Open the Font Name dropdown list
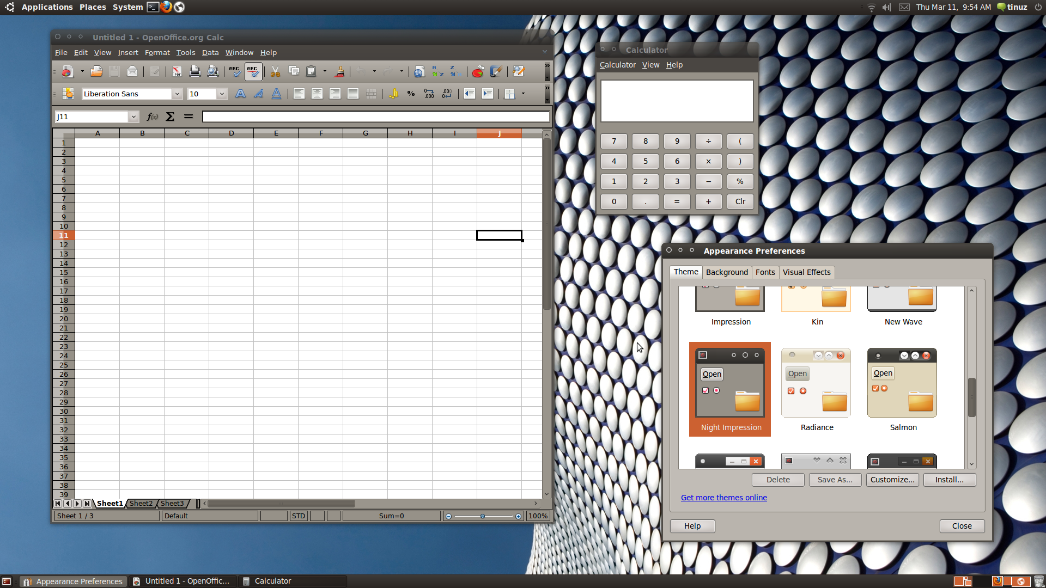 tap(177, 94)
